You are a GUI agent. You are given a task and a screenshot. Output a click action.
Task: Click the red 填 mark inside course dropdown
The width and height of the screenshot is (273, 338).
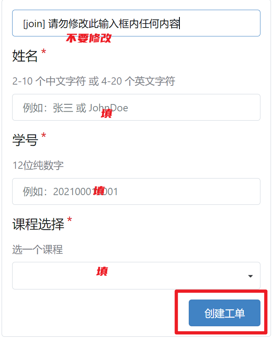(x=102, y=271)
